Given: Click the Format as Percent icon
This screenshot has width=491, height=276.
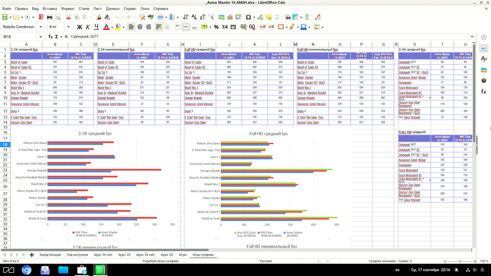Looking at the screenshot, I should [216, 27].
